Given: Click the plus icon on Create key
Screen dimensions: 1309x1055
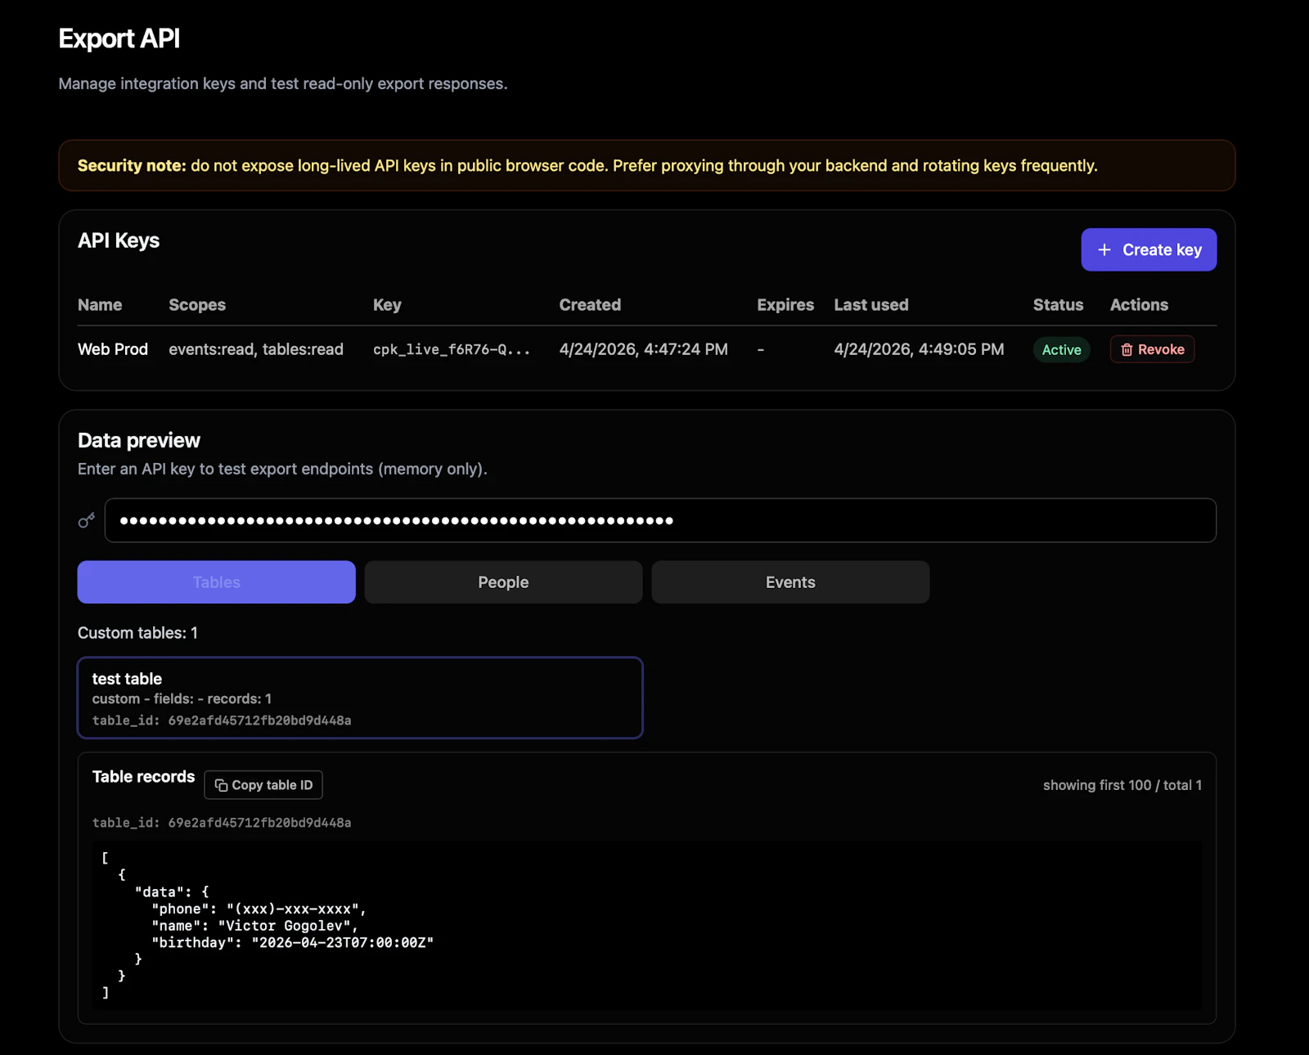Looking at the screenshot, I should [1104, 249].
